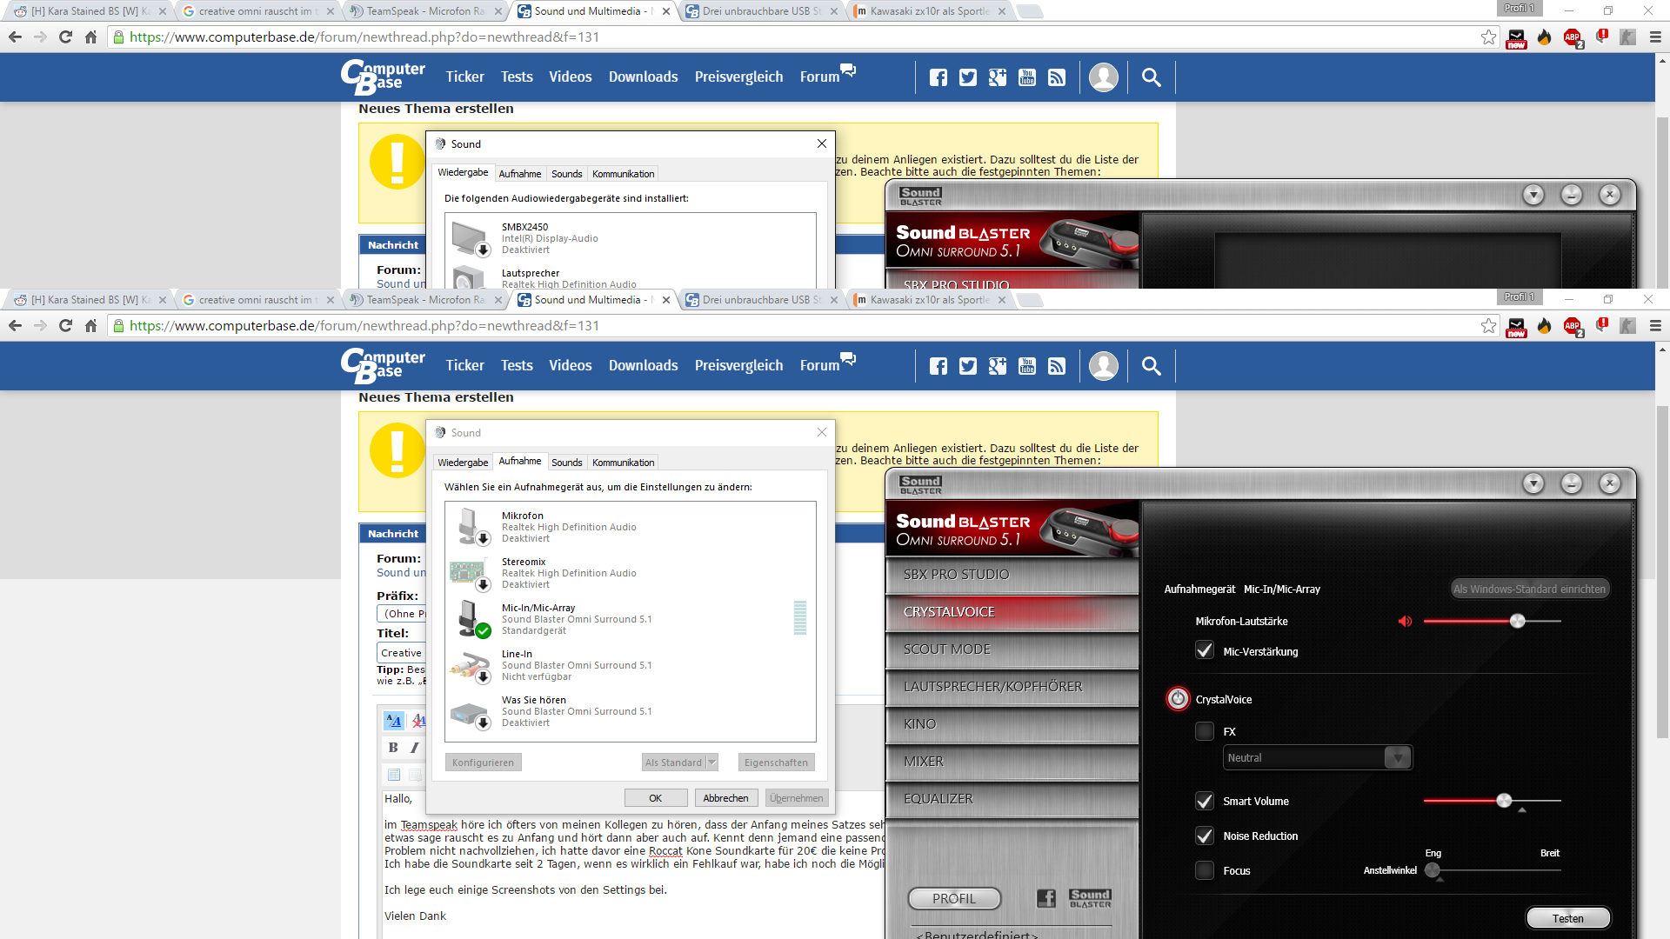1670x939 pixels.
Task: Open menu arrow button of lower Sound Blaster window
Action: [x=1533, y=483]
